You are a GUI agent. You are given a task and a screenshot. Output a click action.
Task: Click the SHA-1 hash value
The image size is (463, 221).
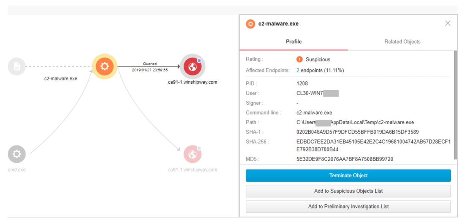[x=357, y=132]
